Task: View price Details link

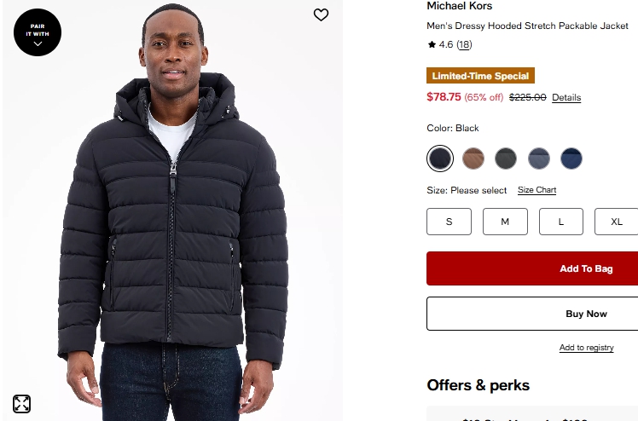Action: tap(566, 98)
